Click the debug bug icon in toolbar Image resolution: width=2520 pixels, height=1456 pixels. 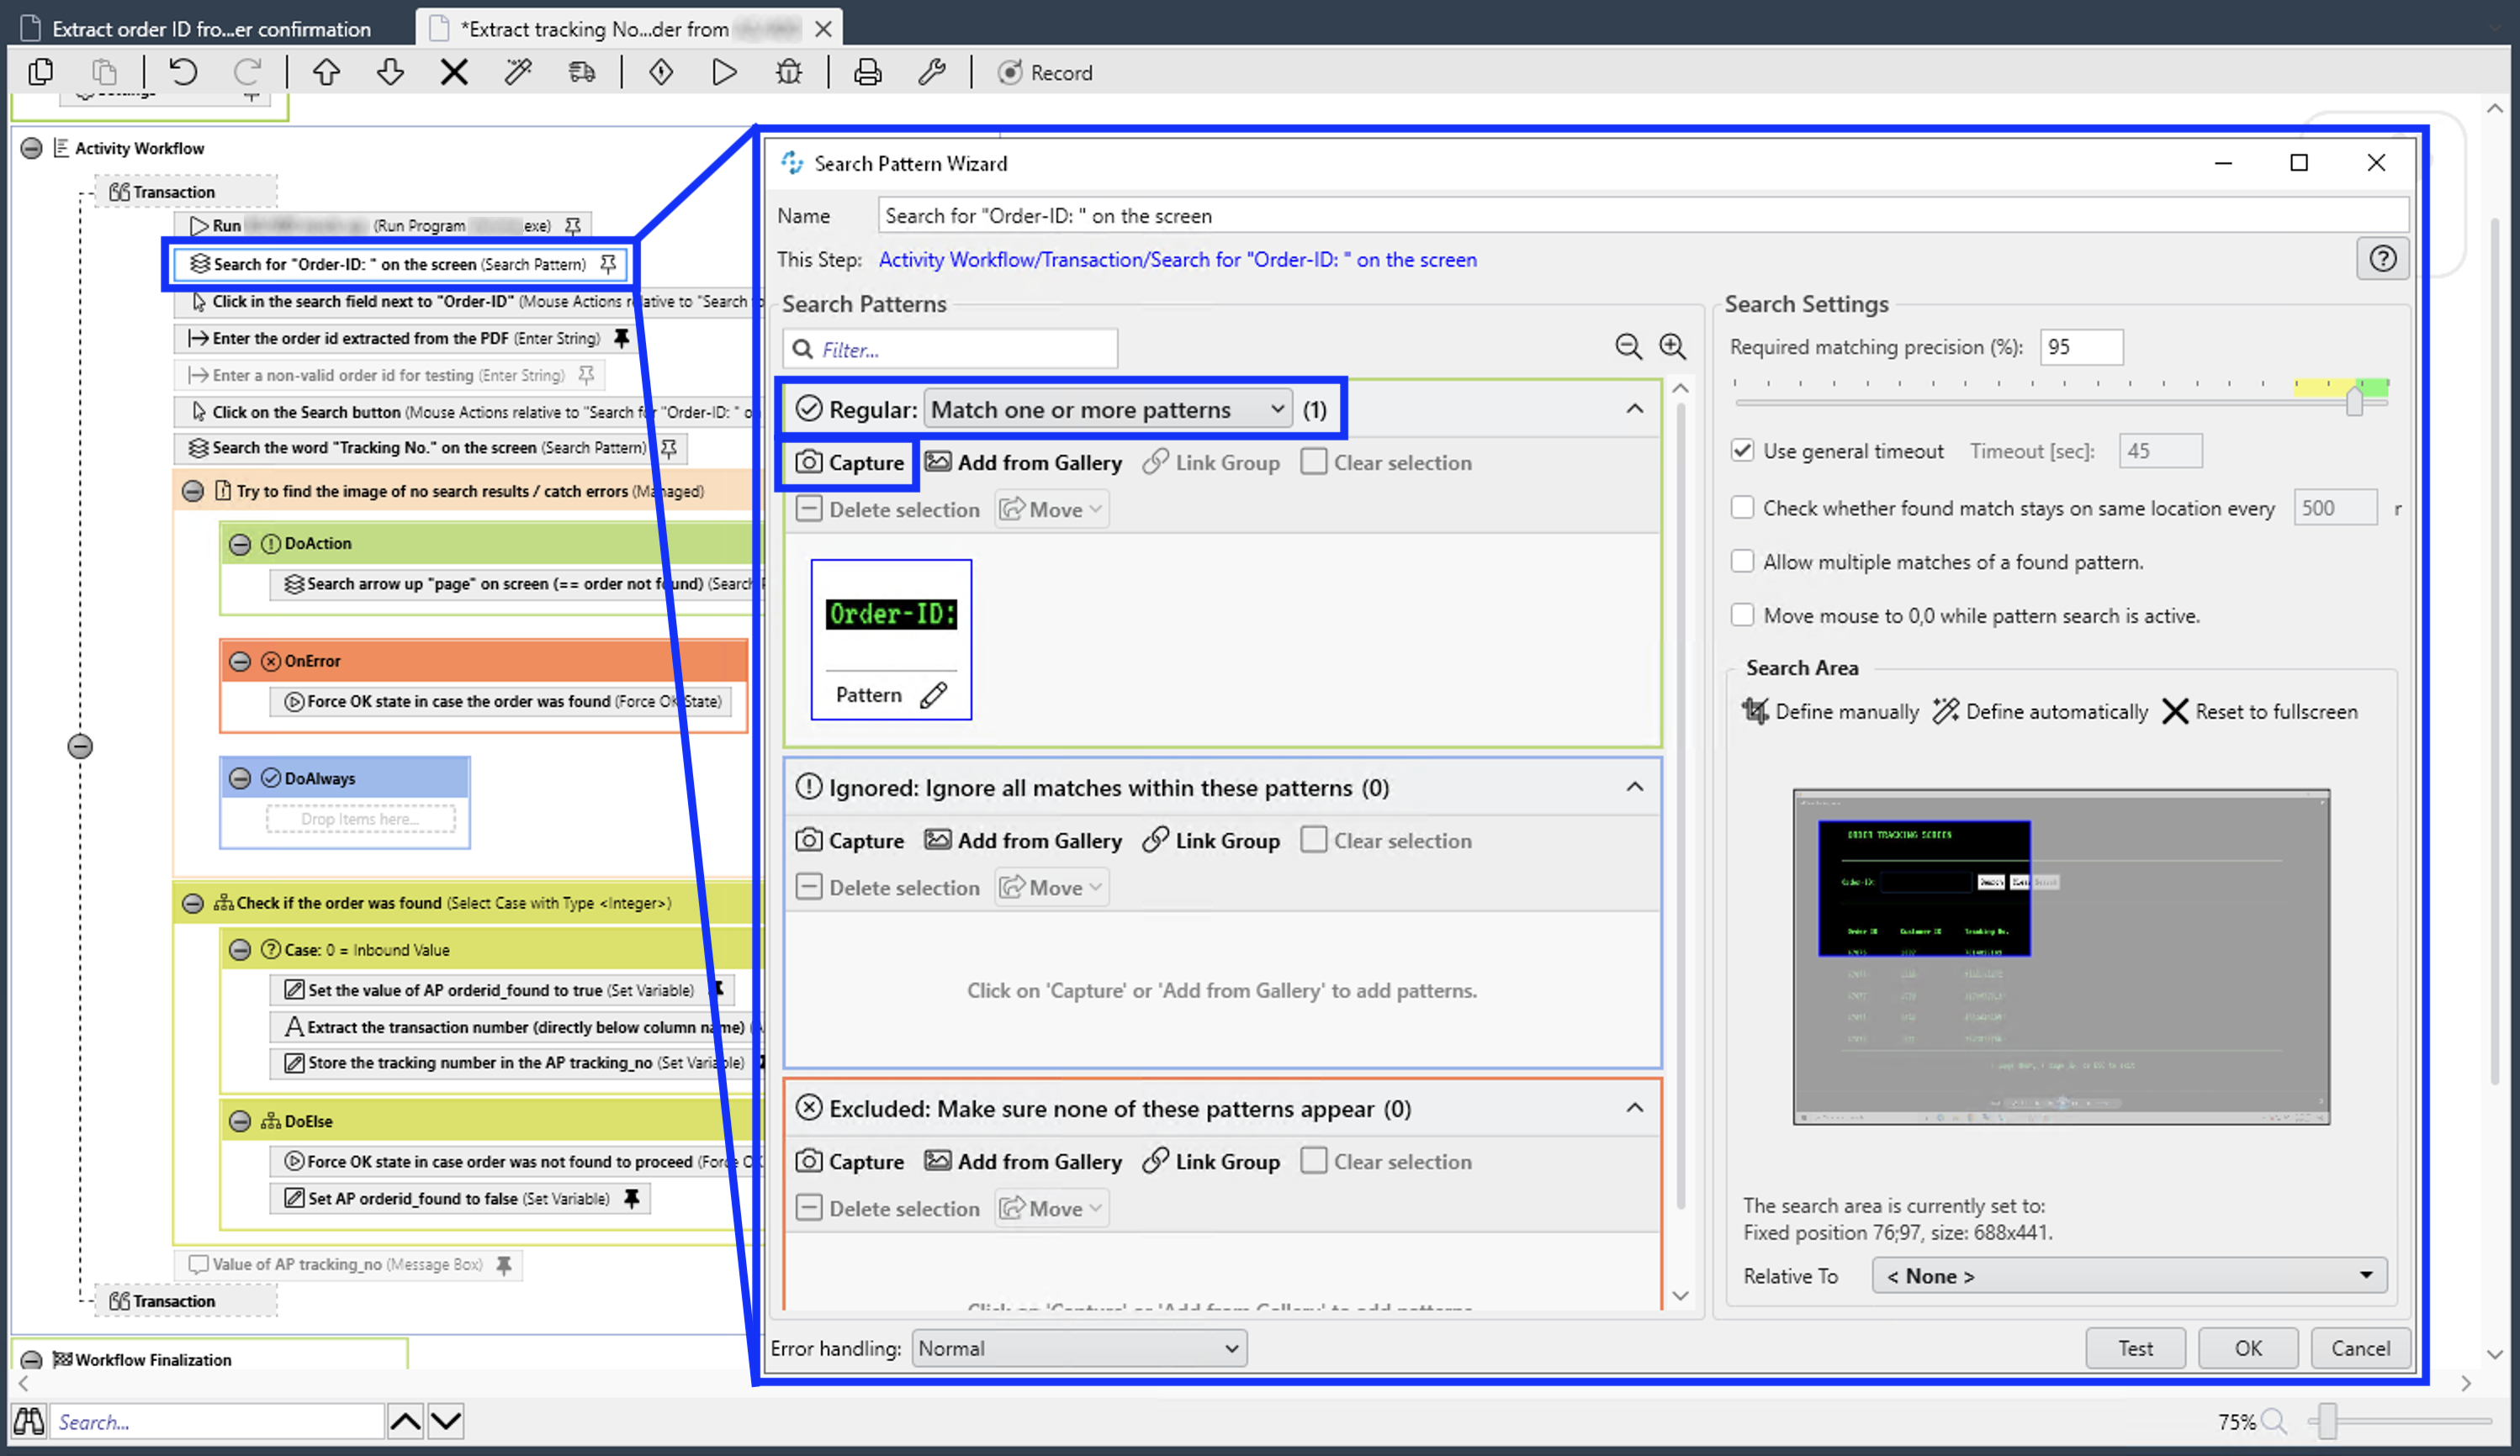[x=789, y=72]
